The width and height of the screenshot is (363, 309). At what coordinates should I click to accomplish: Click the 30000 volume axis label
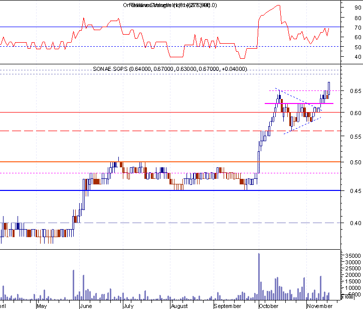click(x=353, y=262)
